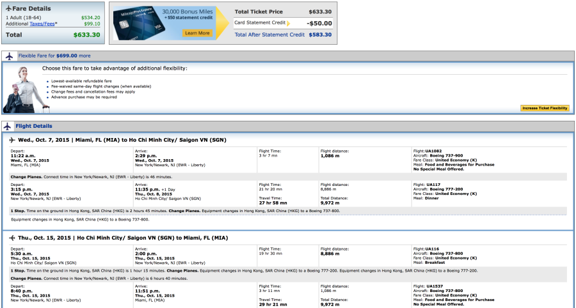
Task: Click the Boeing 737-900 aircraft text
Action: (x=446, y=155)
